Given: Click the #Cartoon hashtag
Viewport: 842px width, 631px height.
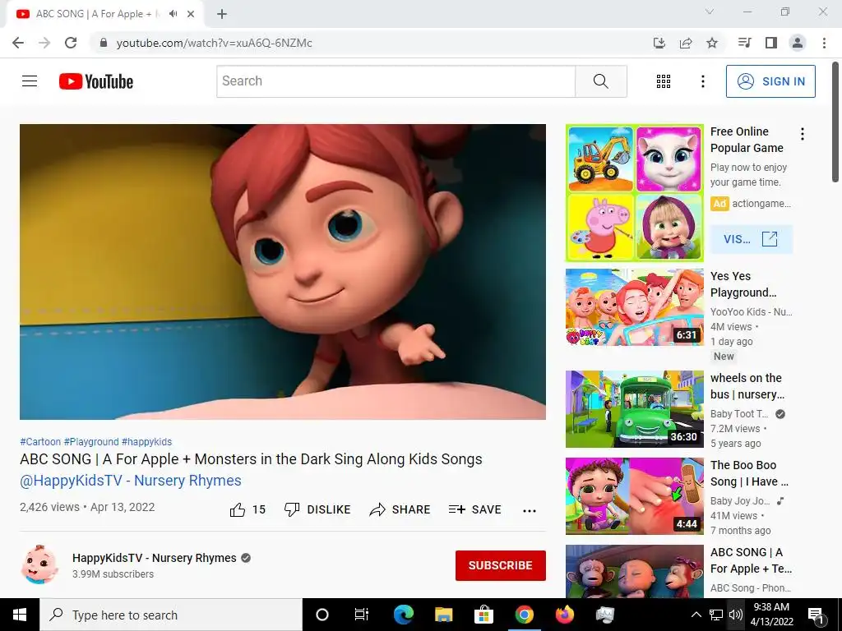Looking at the screenshot, I should pos(40,441).
